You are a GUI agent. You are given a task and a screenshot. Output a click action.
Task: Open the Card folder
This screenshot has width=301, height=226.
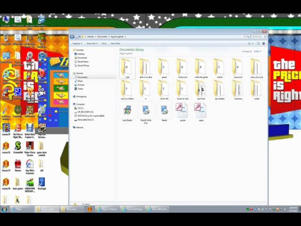click(127, 68)
